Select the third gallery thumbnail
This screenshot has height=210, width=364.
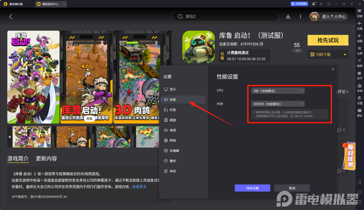click(x=111, y=137)
